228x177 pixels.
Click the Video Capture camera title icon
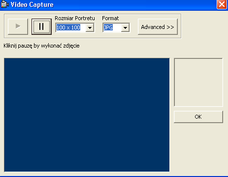pos(4,4)
